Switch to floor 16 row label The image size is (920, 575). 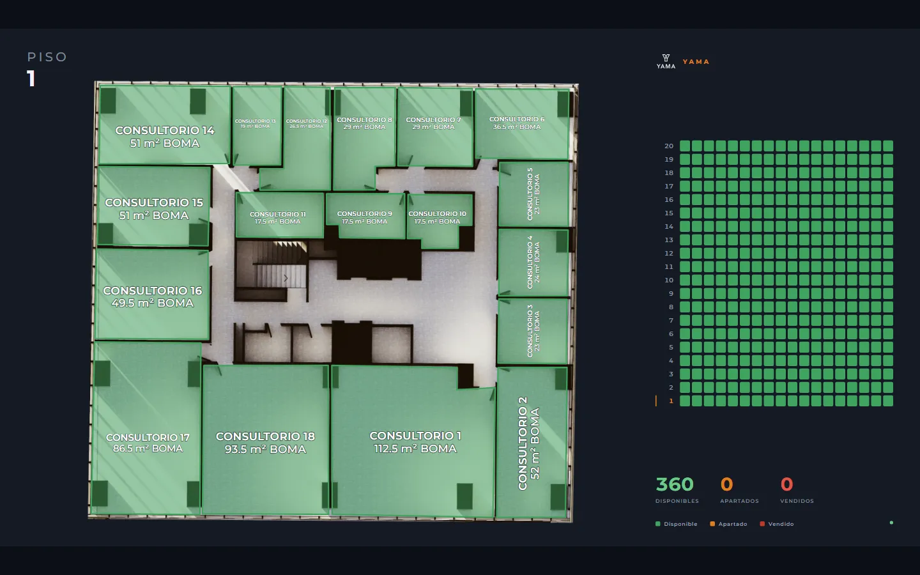point(669,200)
